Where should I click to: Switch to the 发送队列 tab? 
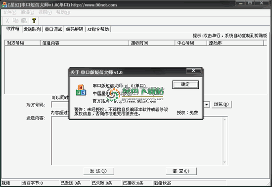(32, 29)
